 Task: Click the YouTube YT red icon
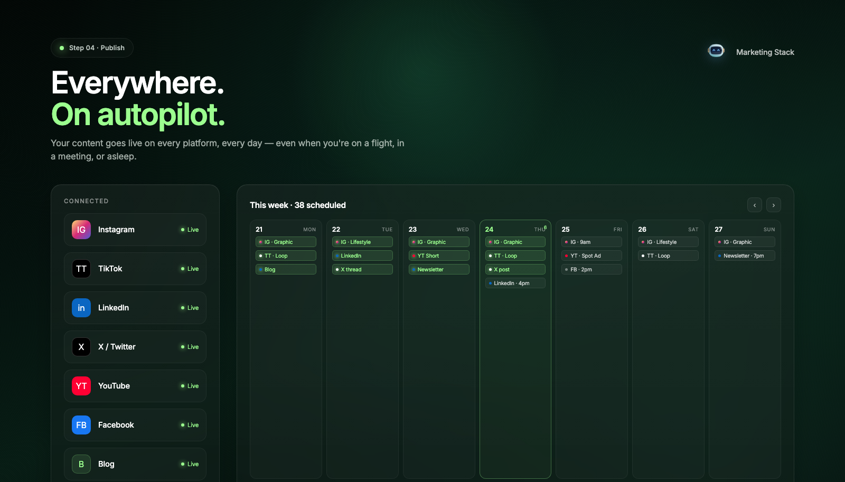(x=81, y=386)
